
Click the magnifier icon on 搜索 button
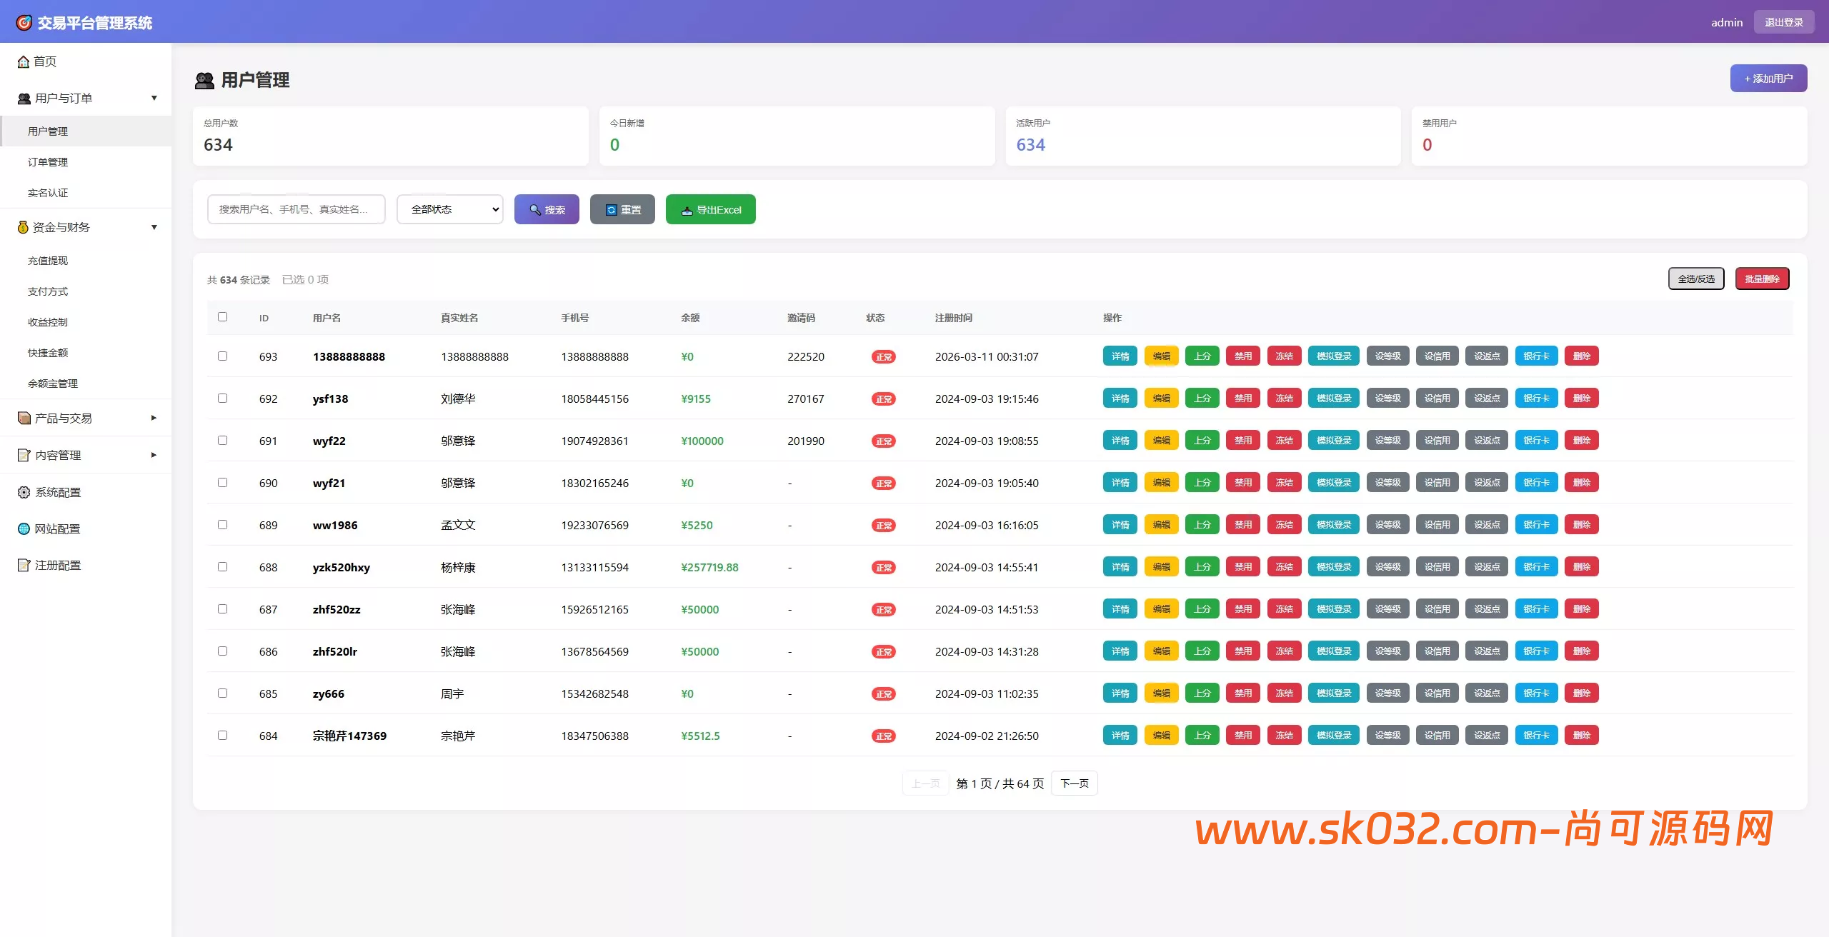click(534, 210)
